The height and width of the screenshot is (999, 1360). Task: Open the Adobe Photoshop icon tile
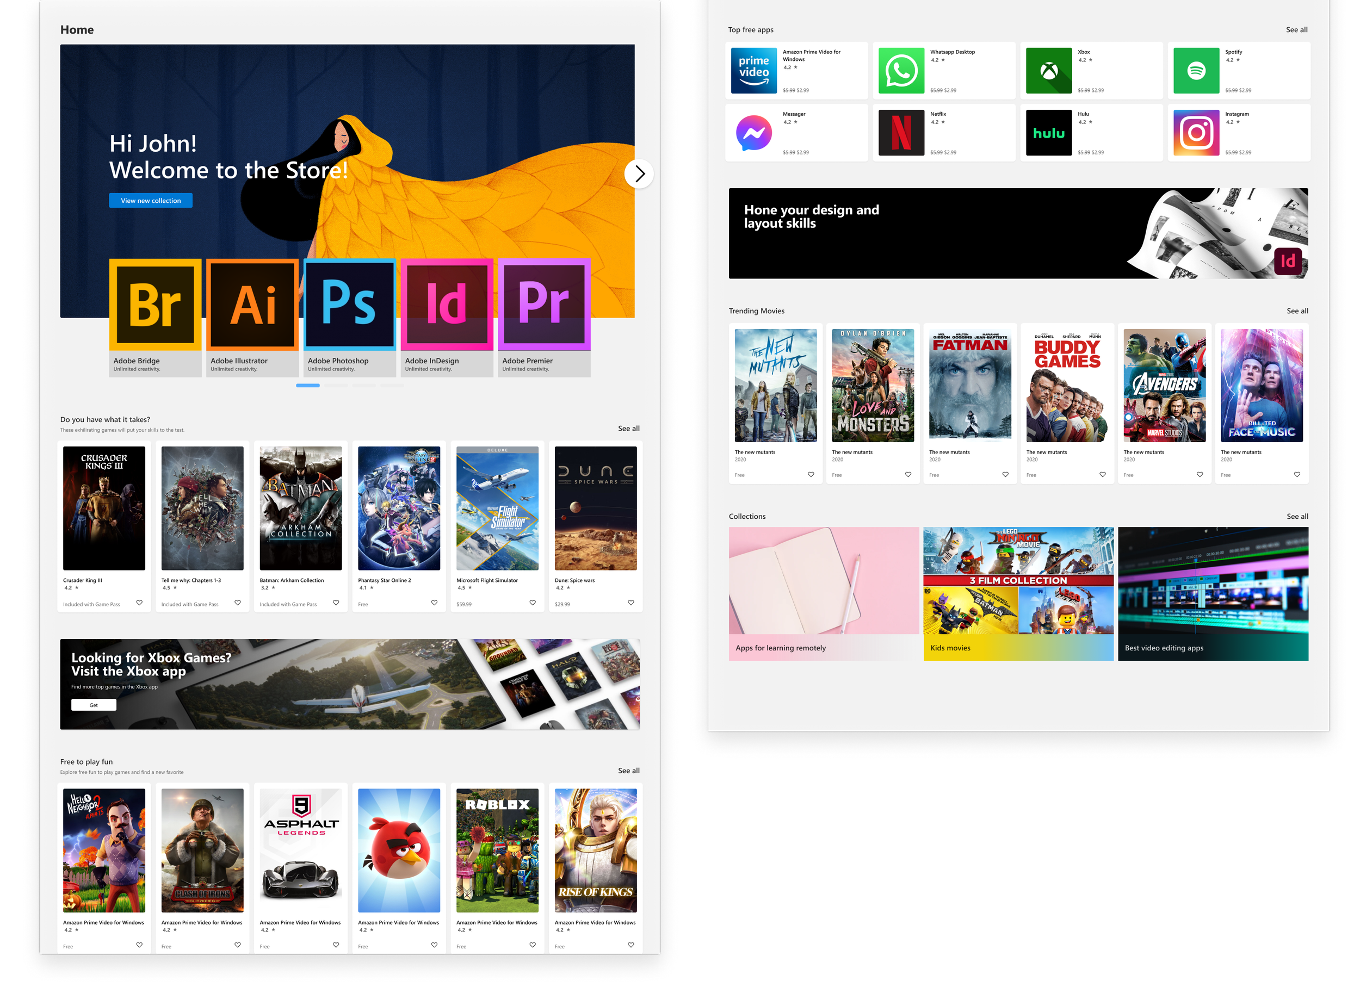point(349,304)
